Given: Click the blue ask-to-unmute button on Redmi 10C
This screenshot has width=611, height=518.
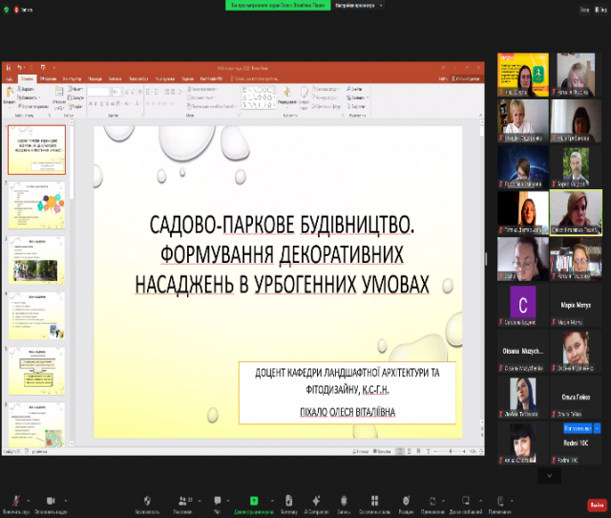Looking at the screenshot, I should click(578, 428).
